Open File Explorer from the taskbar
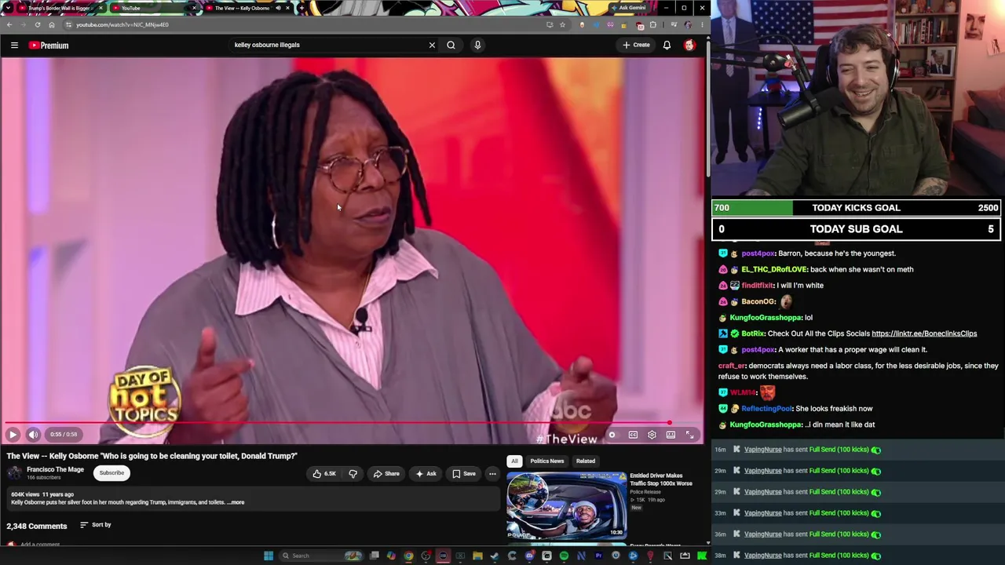1005x565 pixels. coord(477,556)
